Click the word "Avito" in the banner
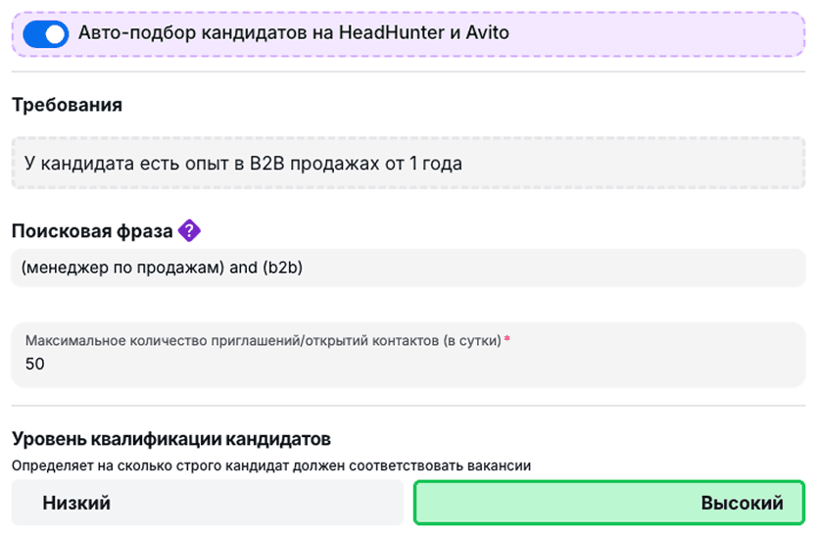817x538 pixels. pyautogui.click(x=487, y=32)
